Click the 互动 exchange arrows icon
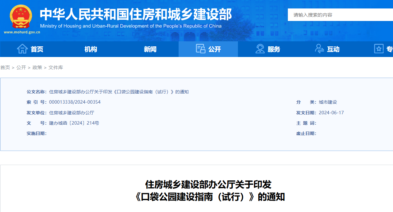The height and width of the screenshot is (212, 393). [319, 49]
